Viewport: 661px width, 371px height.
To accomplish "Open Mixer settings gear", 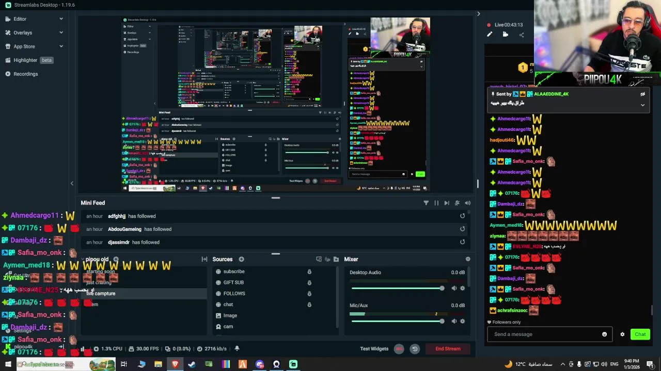I will pyautogui.click(x=468, y=259).
